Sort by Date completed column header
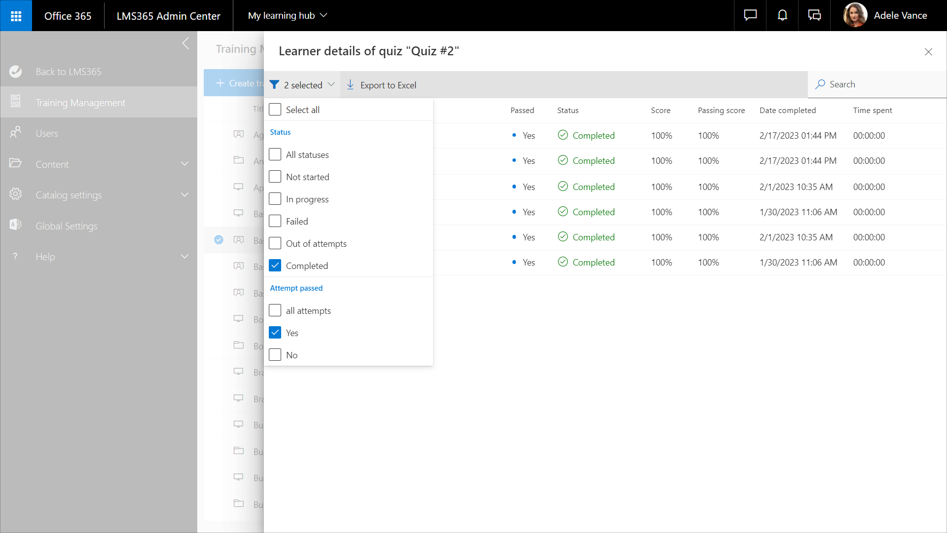This screenshot has height=533, width=947. click(788, 111)
